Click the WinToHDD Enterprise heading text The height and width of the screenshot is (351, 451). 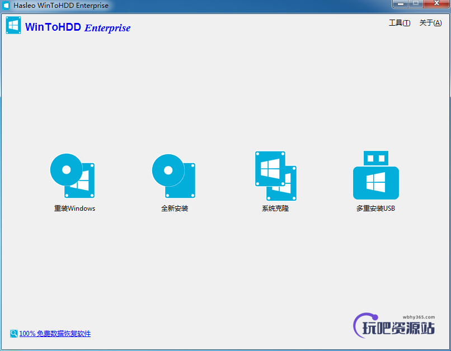point(78,27)
